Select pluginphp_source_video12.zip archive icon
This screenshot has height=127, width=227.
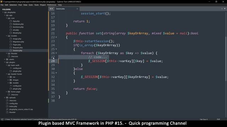[7, 109]
